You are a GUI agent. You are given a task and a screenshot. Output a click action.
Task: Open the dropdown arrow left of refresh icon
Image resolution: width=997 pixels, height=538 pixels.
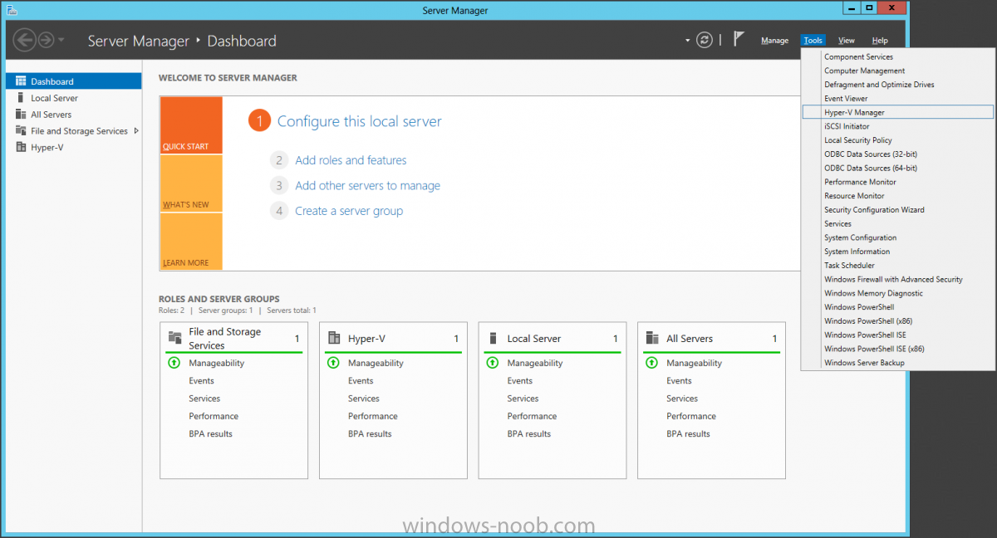687,40
